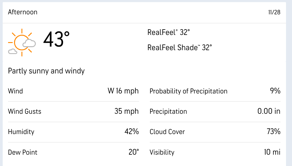Click the Humidity label
292x166 pixels.
(21, 132)
